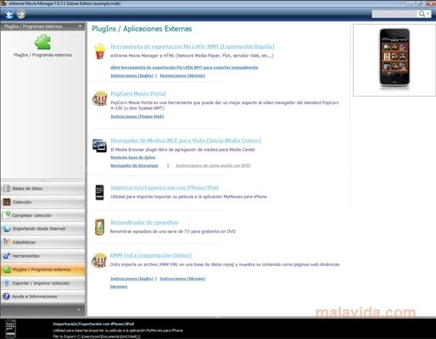Click the Media Center navigator icon
The height and width of the screenshot is (339, 436).
click(99, 145)
